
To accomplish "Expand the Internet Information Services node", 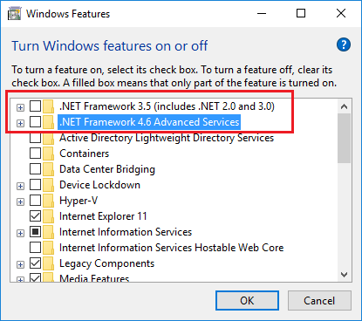I will pyautogui.click(x=20, y=233).
